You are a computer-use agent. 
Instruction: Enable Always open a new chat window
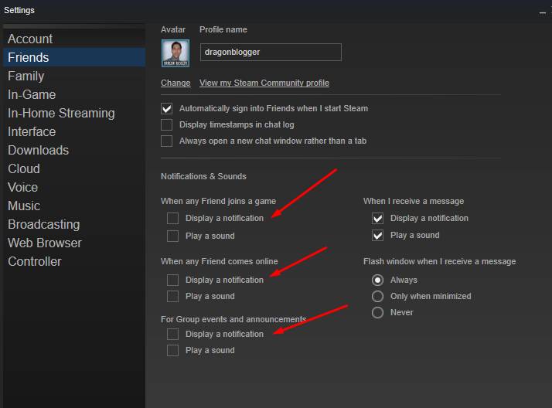(166, 141)
